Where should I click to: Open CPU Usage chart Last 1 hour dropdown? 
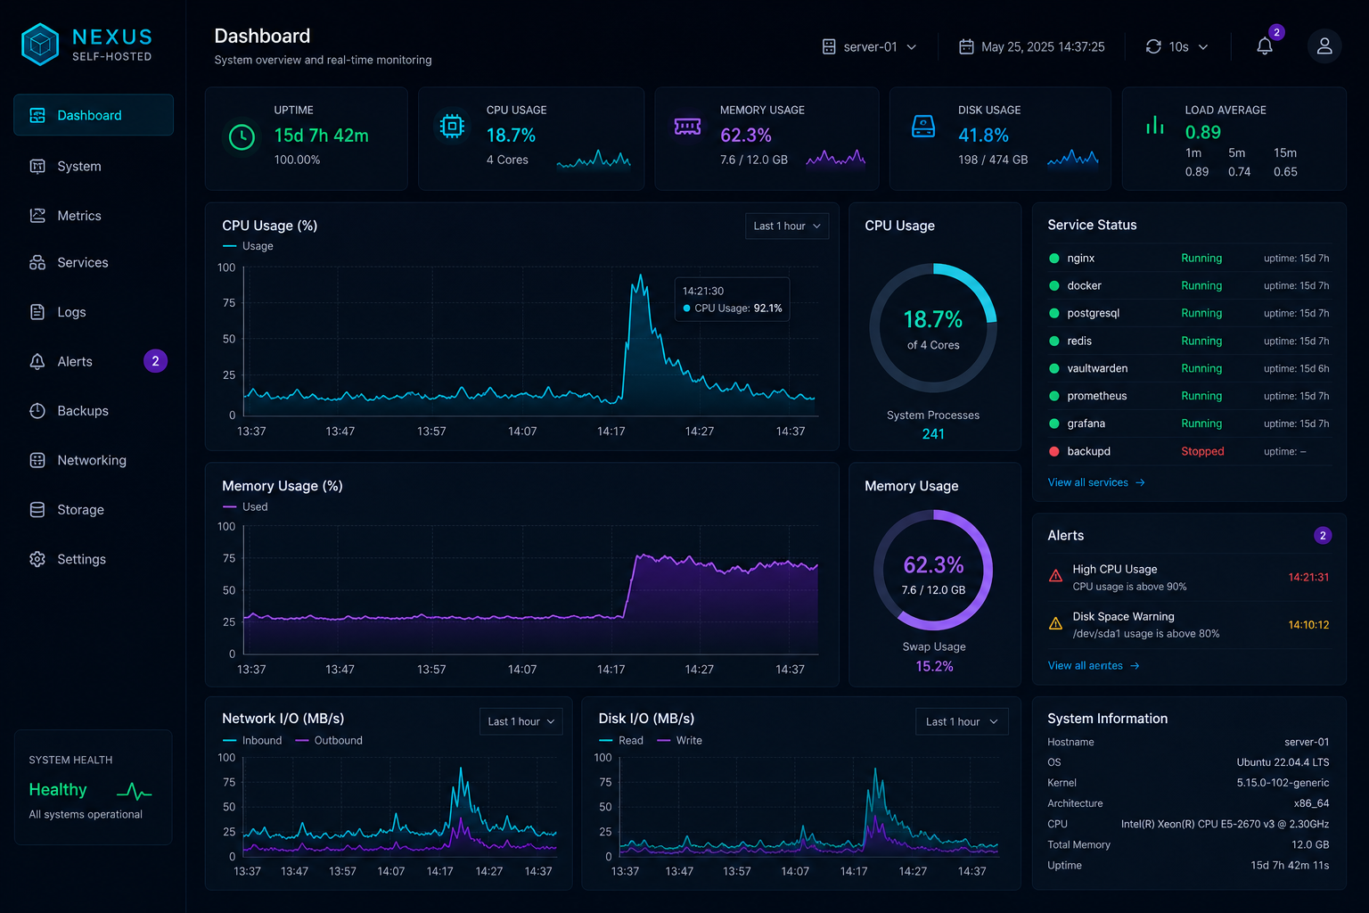tap(787, 226)
